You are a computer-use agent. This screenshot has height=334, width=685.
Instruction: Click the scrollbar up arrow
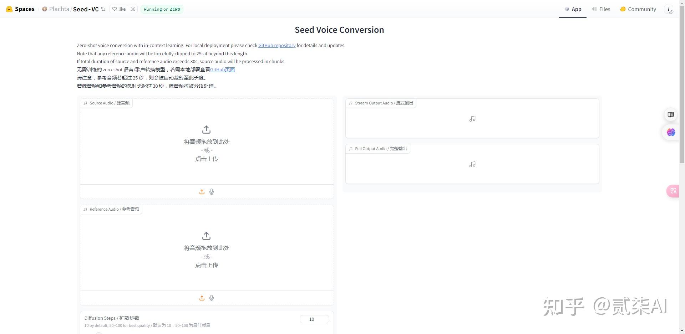click(682, 3)
